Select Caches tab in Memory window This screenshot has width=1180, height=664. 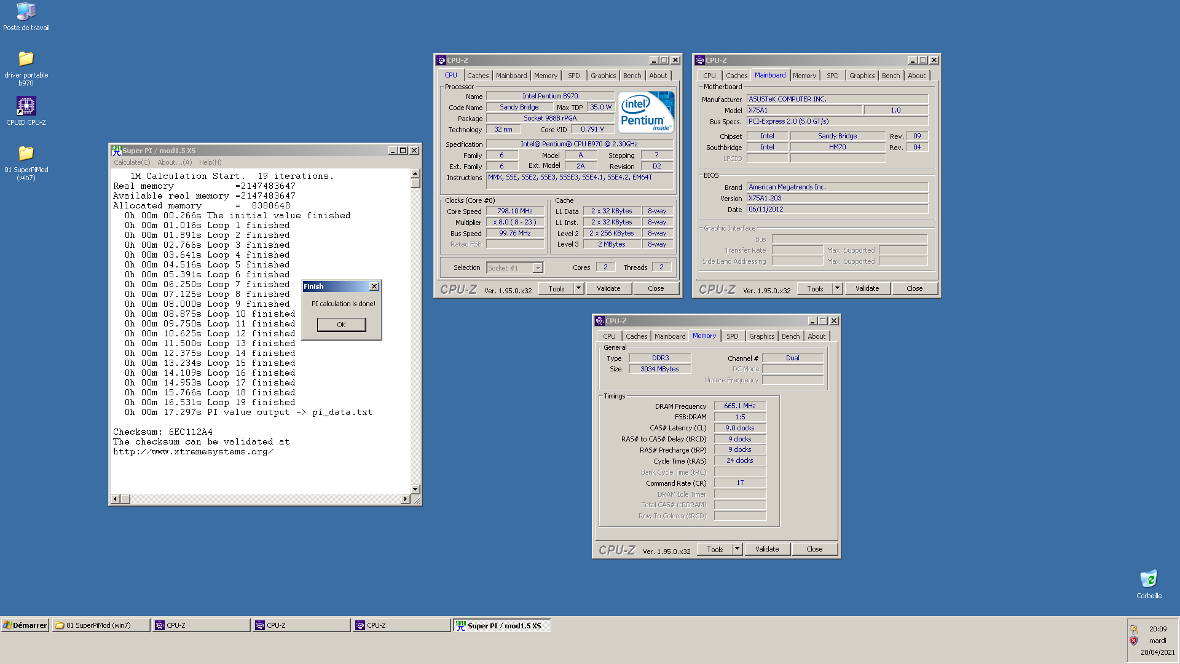pyautogui.click(x=636, y=336)
